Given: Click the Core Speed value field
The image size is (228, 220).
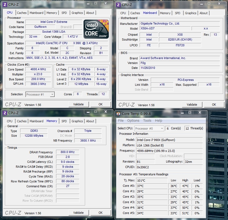Looking at the screenshot, I should pos(38,69).
